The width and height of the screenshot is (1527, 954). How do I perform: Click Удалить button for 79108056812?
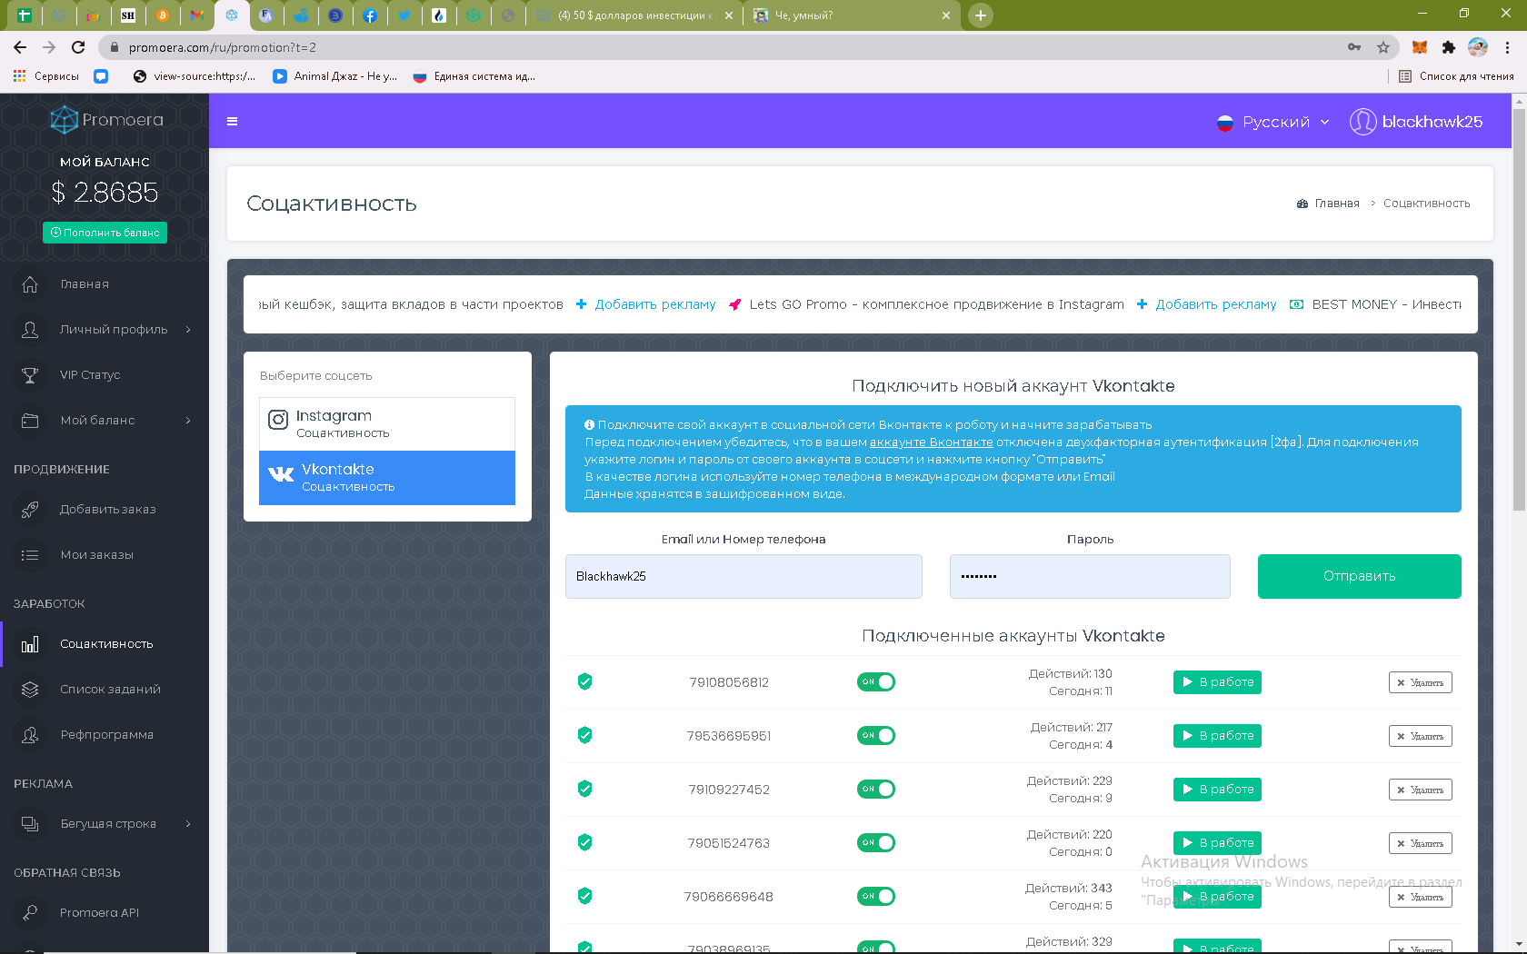pos(1420,682)
